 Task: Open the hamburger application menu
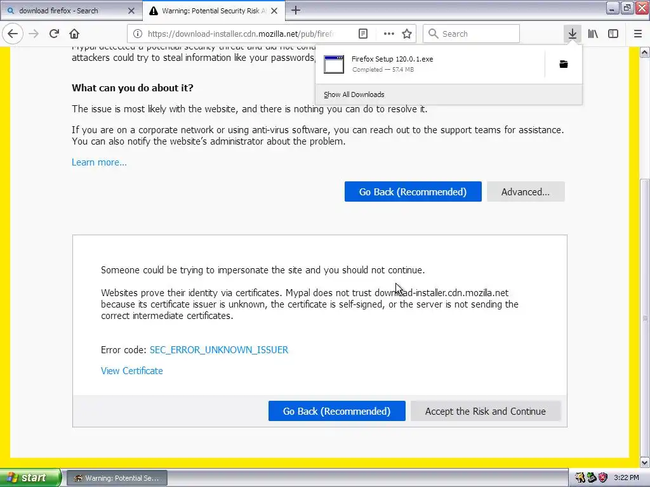click(x=638, y=34)
